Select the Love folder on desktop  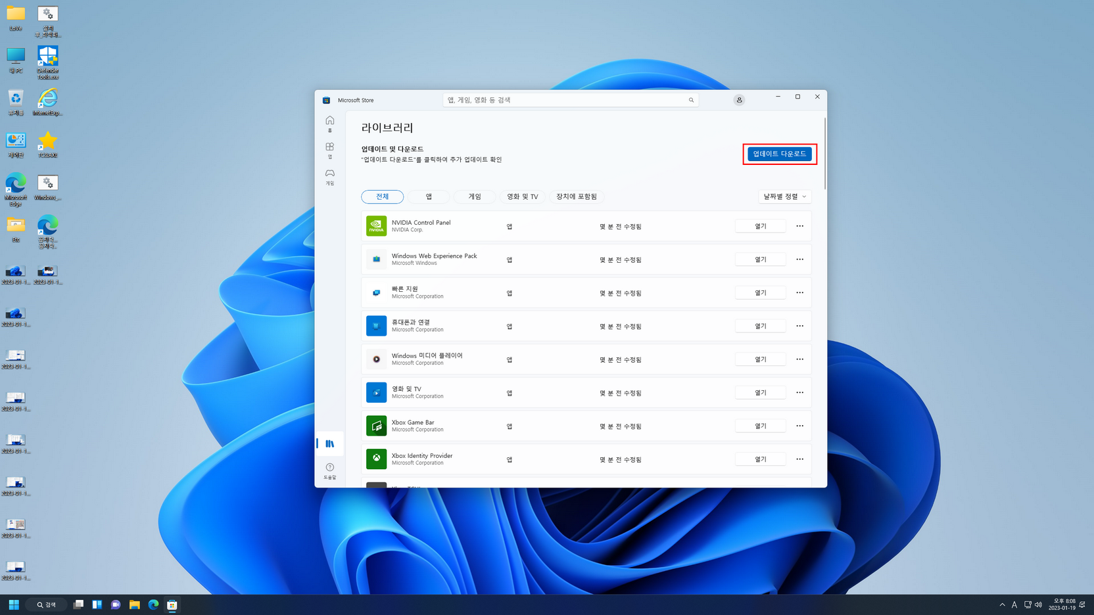tap(16, 18)
